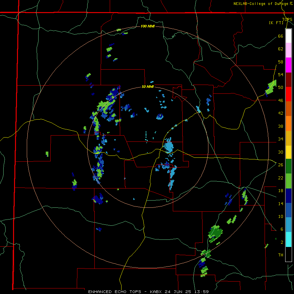Viewport: 294px width, 294px height.
Task: Click the '46' legend value
Action: (x=281, y=101)
